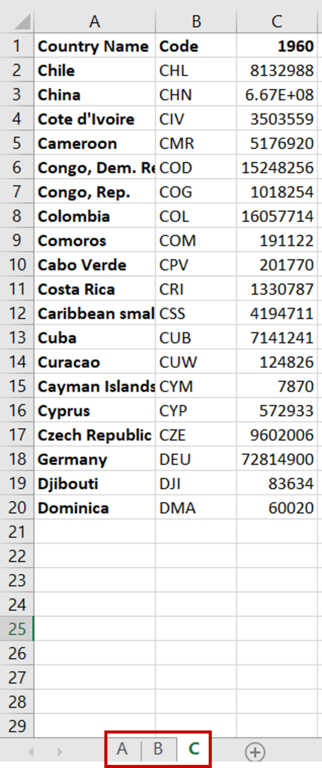
Task: Go to next sheet using right arrow
Action: click(x=59, y=751)
